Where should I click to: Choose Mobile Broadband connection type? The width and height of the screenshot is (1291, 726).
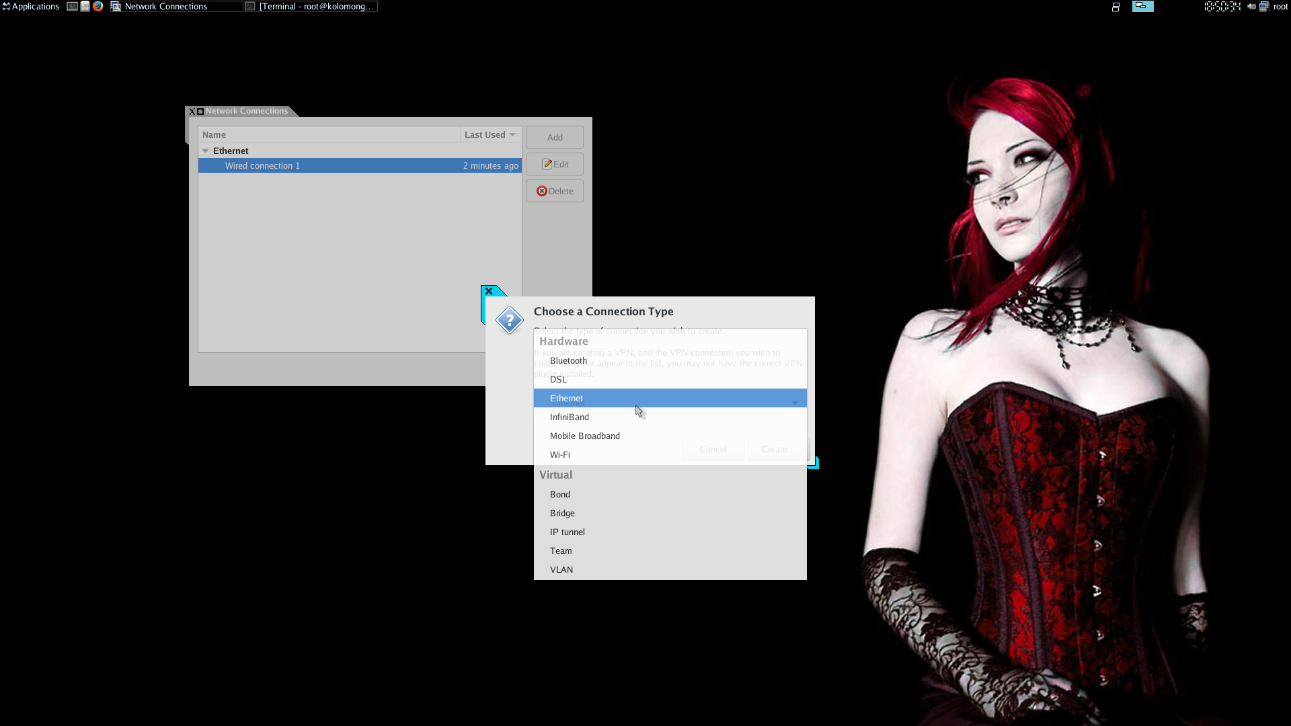click(x=670, y=436)
